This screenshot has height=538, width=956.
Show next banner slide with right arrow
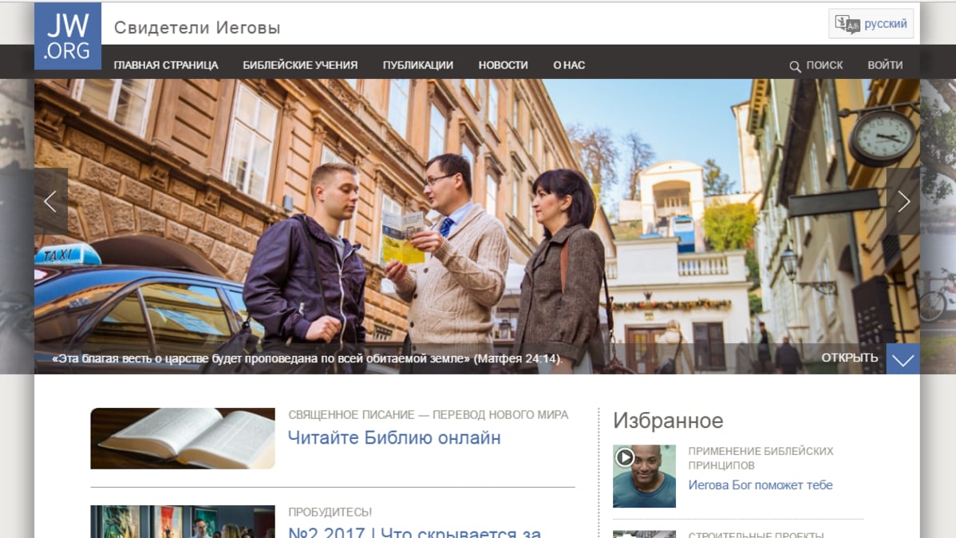tap(903, 201)
